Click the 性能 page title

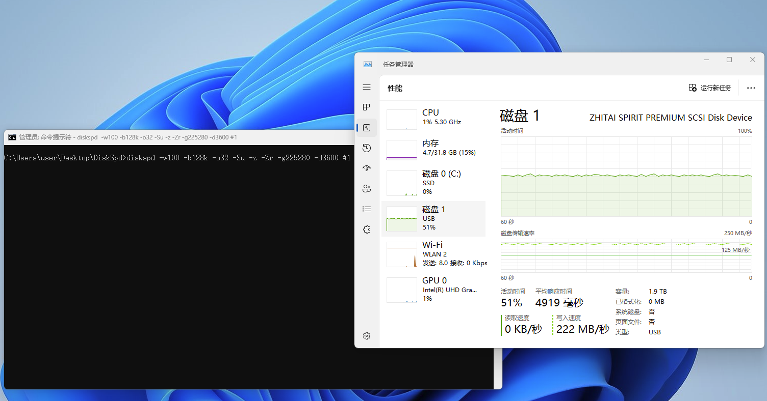[395, 88]
